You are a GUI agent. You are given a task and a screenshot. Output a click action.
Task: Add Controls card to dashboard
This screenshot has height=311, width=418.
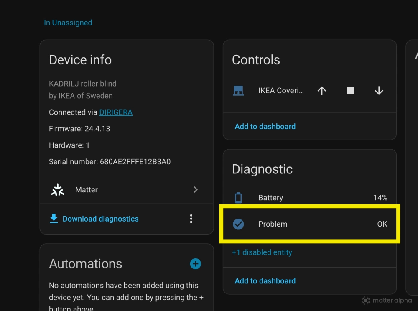265,127
